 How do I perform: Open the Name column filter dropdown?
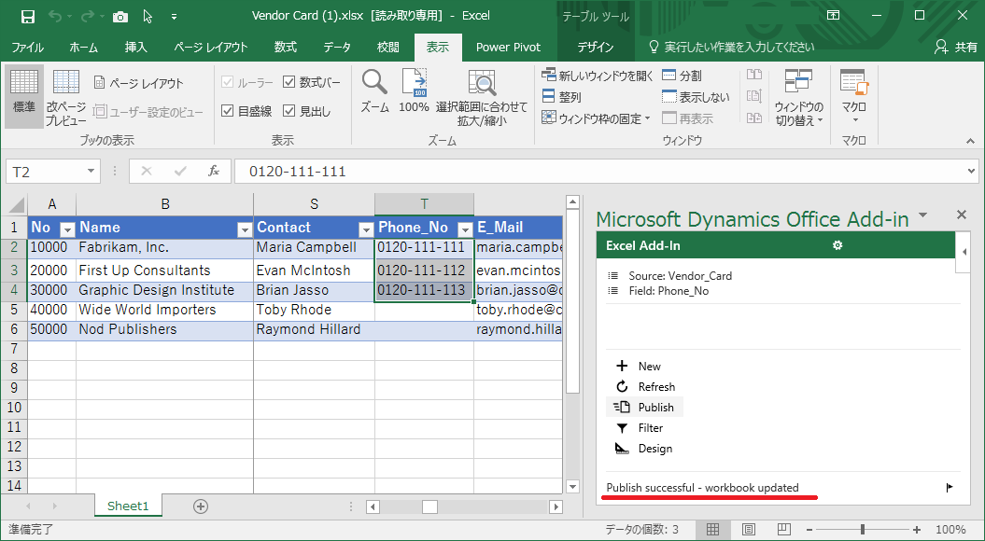pos(245,229)
